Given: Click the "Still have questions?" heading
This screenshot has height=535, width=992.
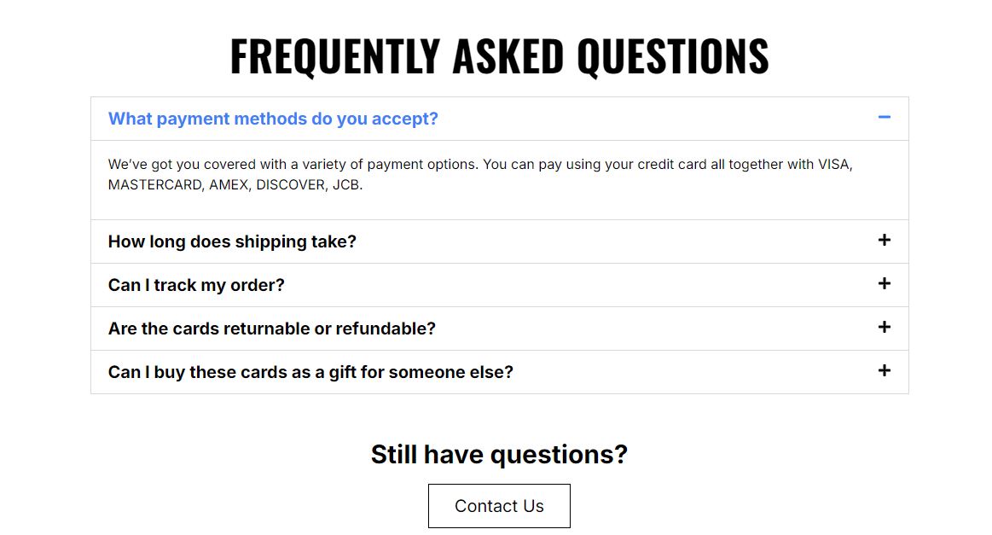Looking at the screenshot, I should point(499,454).
